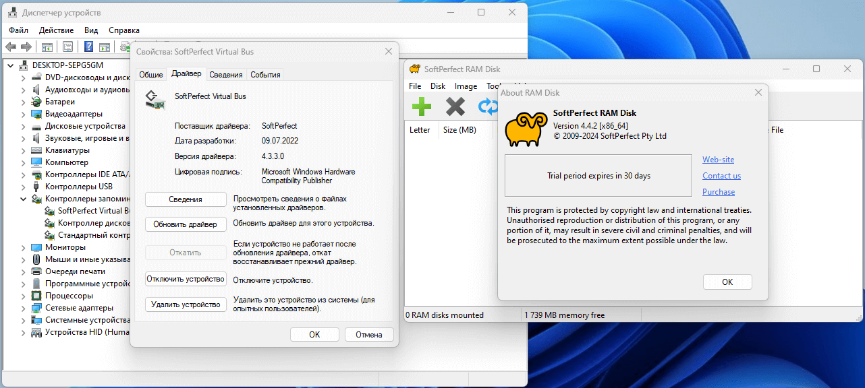Click the Клавиатуры keyboard icon

pos(36,150)
